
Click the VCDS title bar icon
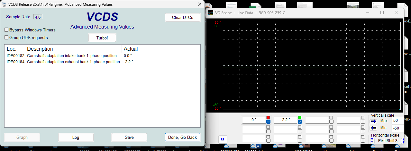tap(4, 4)
